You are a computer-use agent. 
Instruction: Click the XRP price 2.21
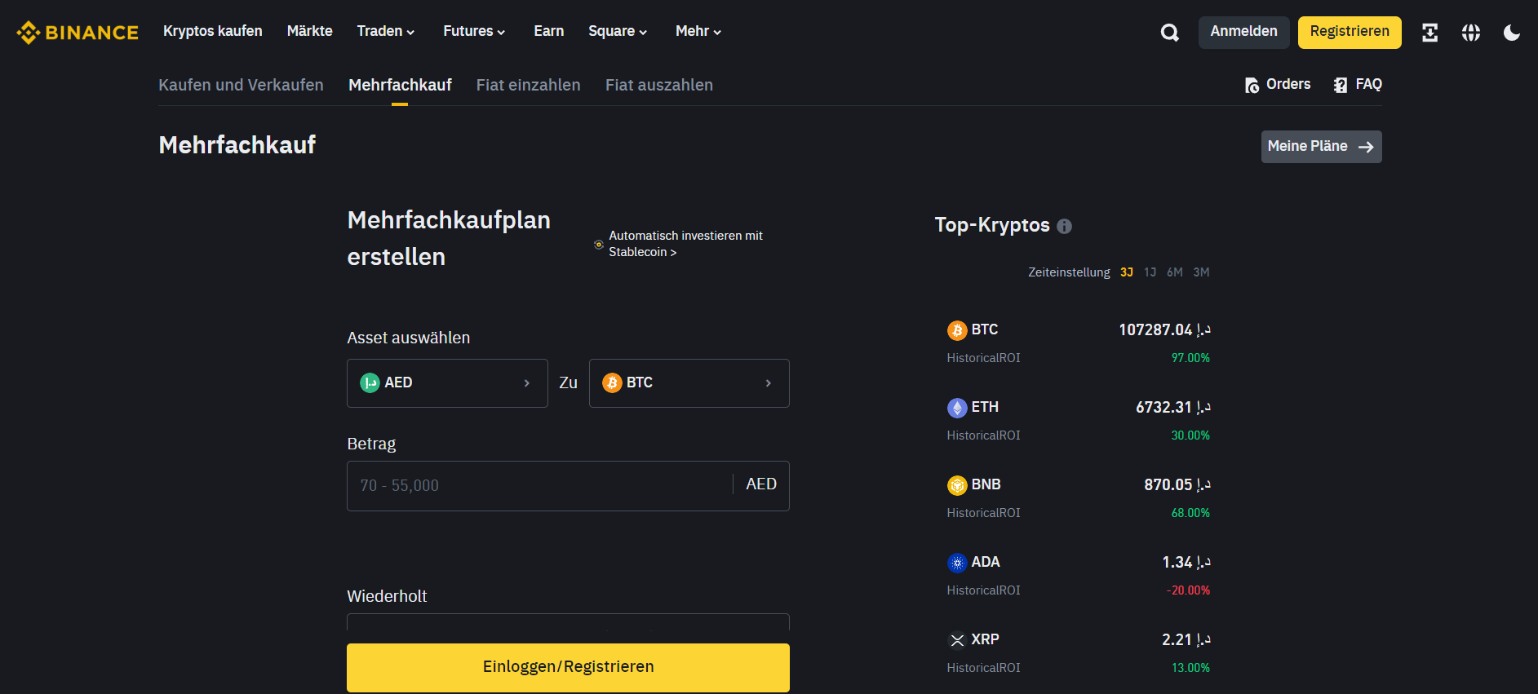tap(1186, 639)
